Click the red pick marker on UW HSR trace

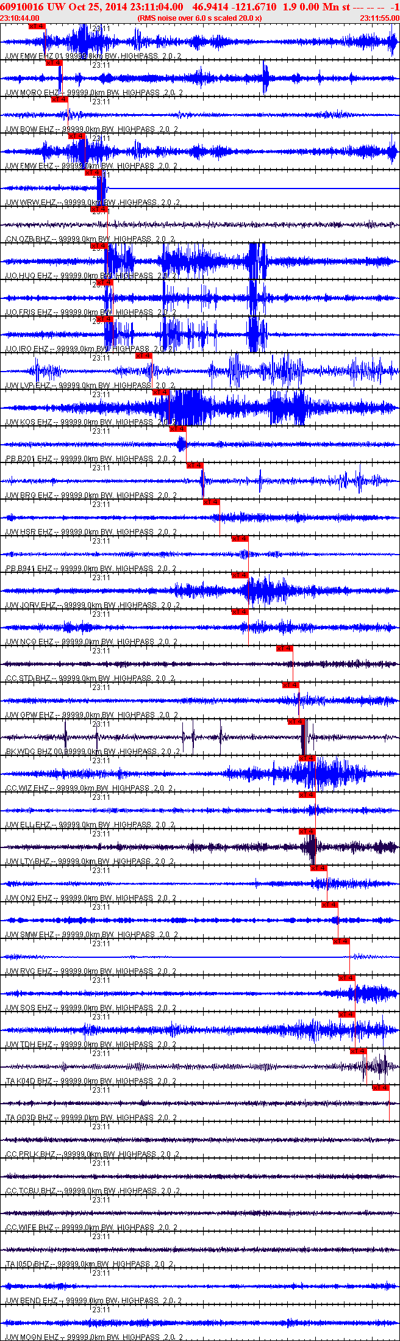pyautogui.click(x=212, y=502)
